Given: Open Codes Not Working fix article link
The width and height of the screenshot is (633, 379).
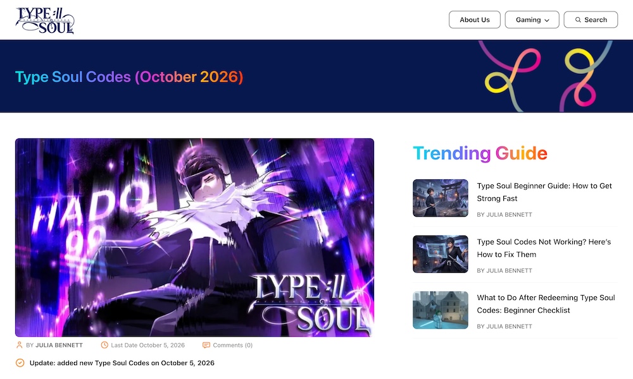Looking at the screenshot, I should 544,248.
